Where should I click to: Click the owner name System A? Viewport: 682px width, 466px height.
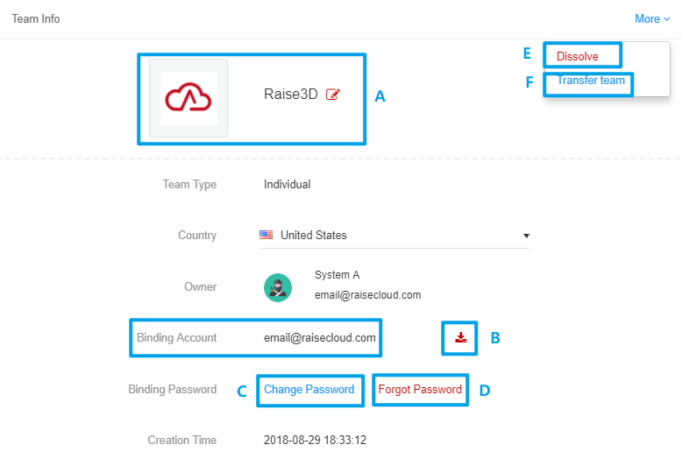tap(337, 275)
